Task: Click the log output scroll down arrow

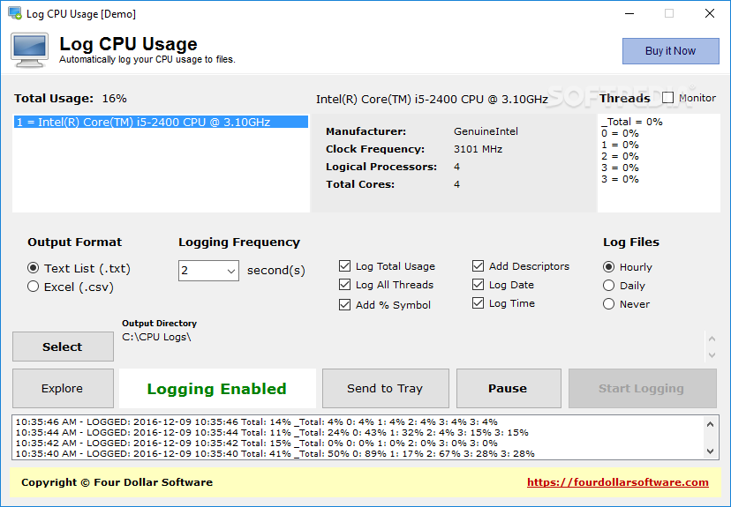Action: (x=710, y=451)
